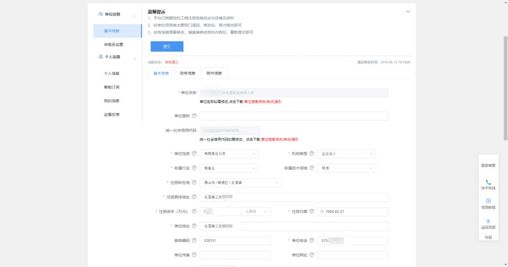Screen dimensions: 508x267
Task: Click the 返回顶部 arrow icon
Action: 488,221
